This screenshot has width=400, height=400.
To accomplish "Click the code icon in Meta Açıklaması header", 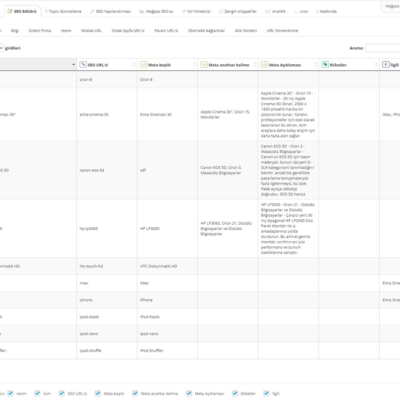I will tap(265, 64).
